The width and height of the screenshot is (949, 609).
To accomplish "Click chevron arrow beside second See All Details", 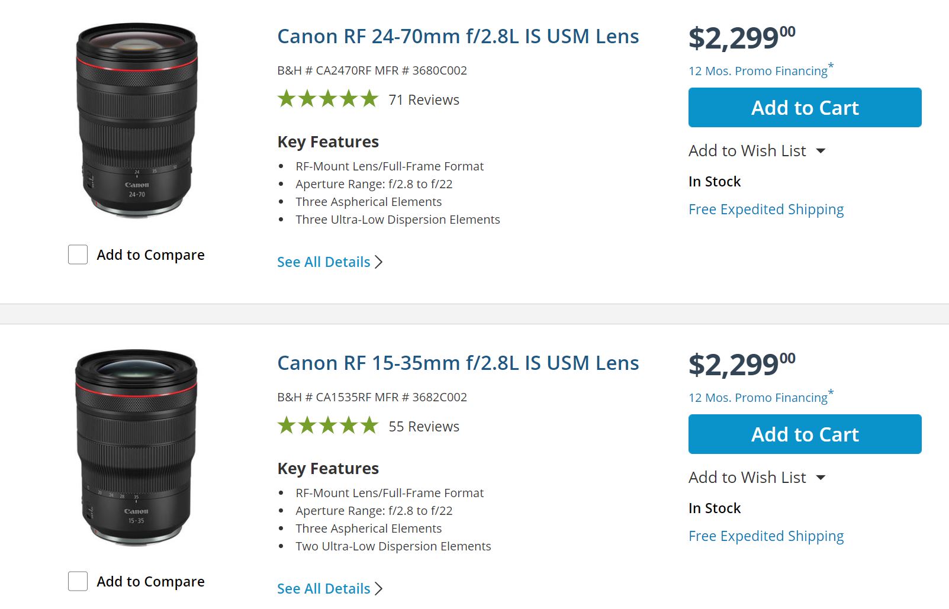I will [x=379, y=589].
